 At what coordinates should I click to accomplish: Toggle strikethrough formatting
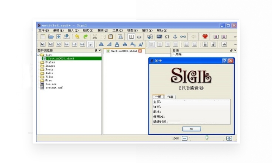125,45
